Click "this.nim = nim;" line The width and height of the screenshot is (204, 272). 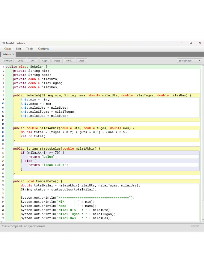[35, 100]
